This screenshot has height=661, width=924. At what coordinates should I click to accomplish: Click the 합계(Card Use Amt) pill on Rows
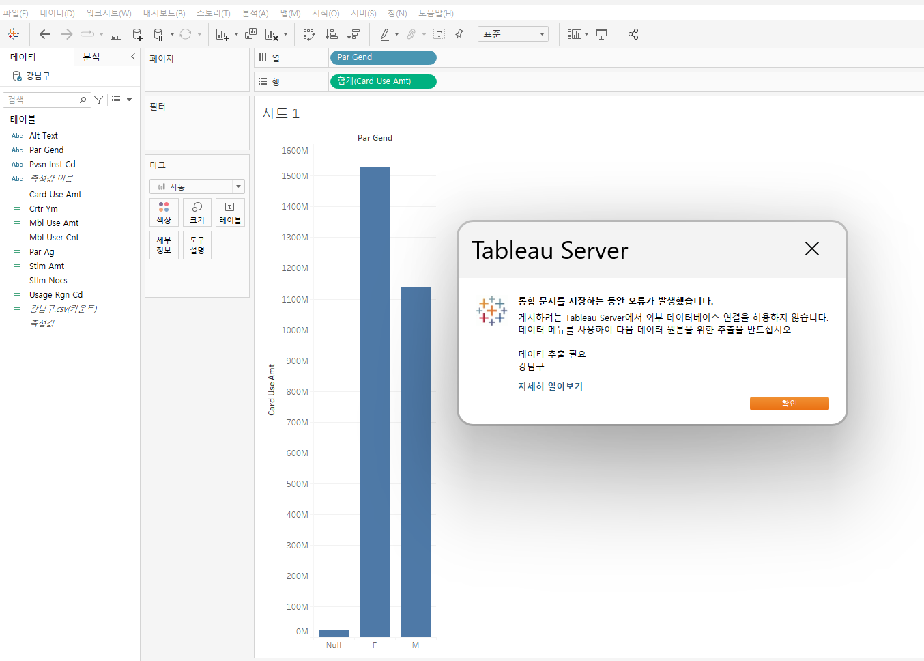pos(383,81)
